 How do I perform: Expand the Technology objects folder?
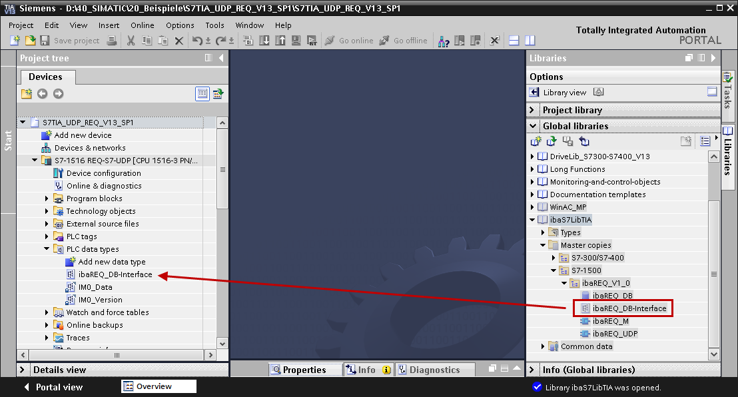tap(47, 211)
